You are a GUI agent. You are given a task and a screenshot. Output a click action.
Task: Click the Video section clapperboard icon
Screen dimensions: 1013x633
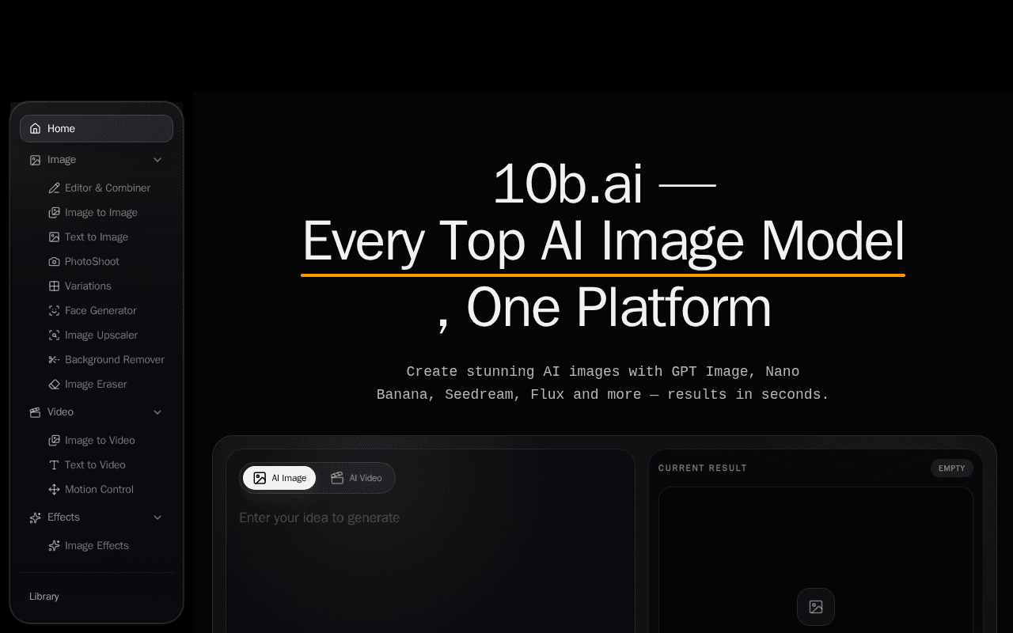pyautogui.click(x=36, y=412)
